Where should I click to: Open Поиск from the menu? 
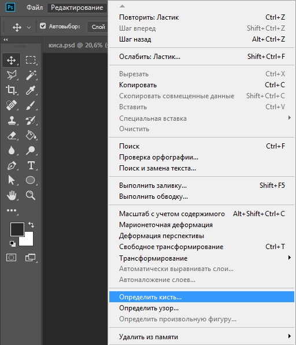202,146
